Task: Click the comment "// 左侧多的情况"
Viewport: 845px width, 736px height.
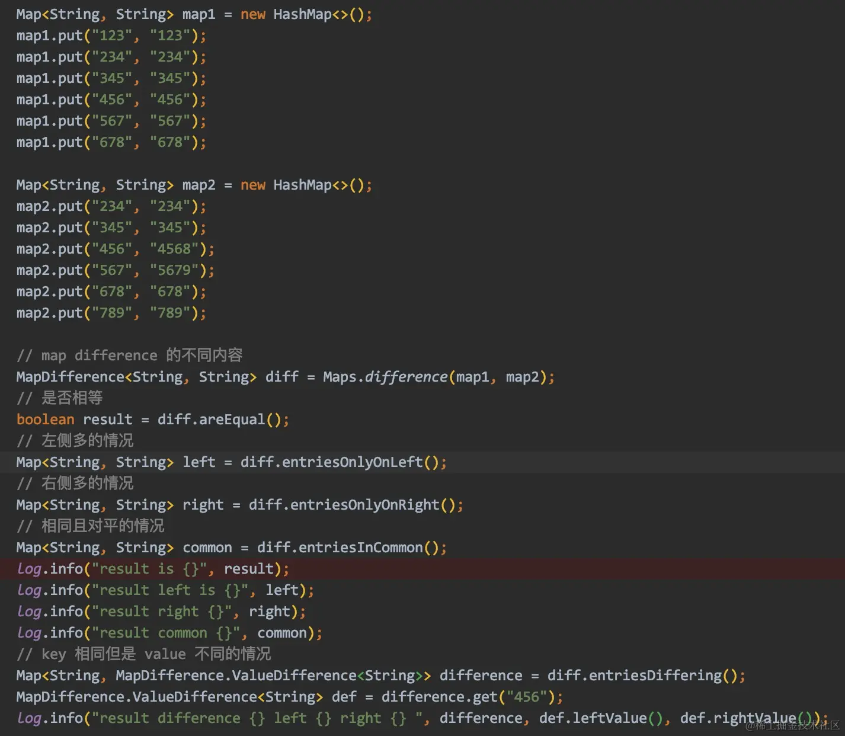Action: [75, 441]
